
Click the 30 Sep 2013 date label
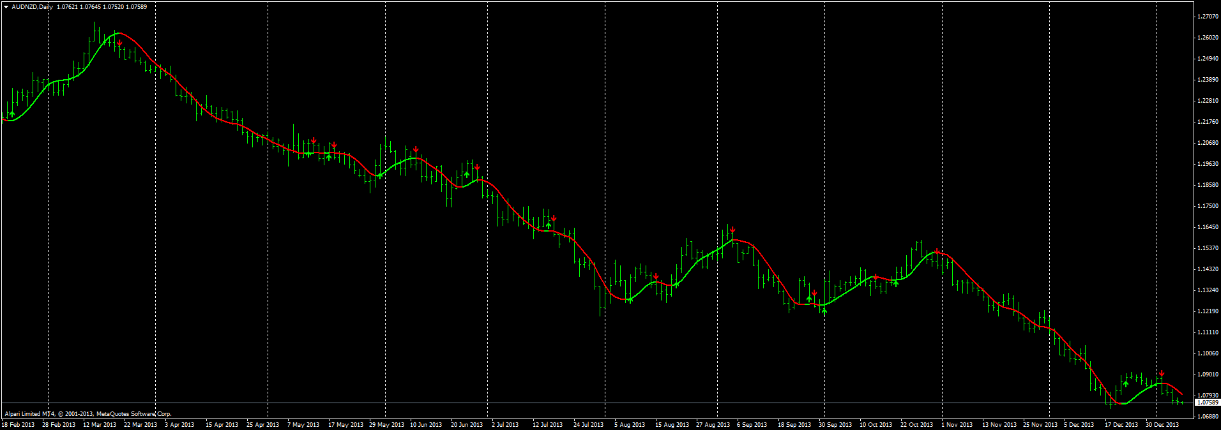(835, 425)
